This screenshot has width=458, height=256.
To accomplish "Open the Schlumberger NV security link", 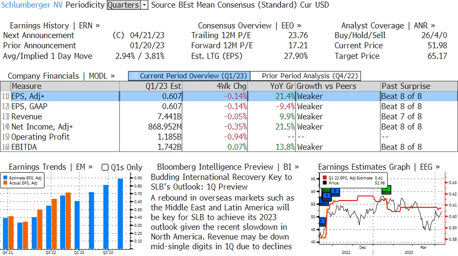I will [x=32, y=5].
